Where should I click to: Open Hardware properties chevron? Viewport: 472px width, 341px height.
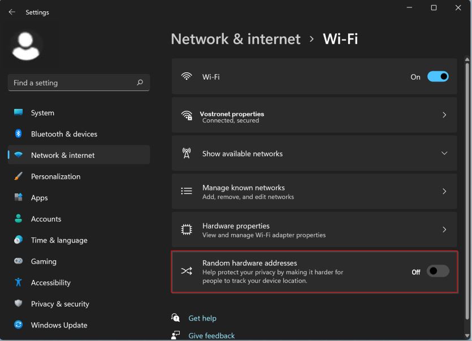pos(444,230)
